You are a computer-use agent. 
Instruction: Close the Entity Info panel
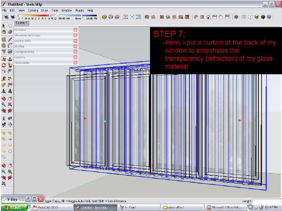pyautogui.click(x=75, y=40)
